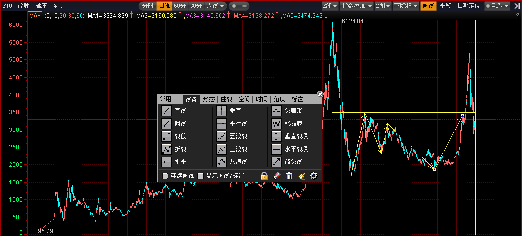Select the 水平线段 horizontal segment tool
This screenshot has height=236, width=522.
(x=290, y=149)
